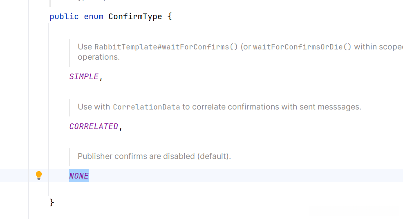This screenshot has height=219, width=403.
Task: Click the enum keyword
Action: point(94,17)
